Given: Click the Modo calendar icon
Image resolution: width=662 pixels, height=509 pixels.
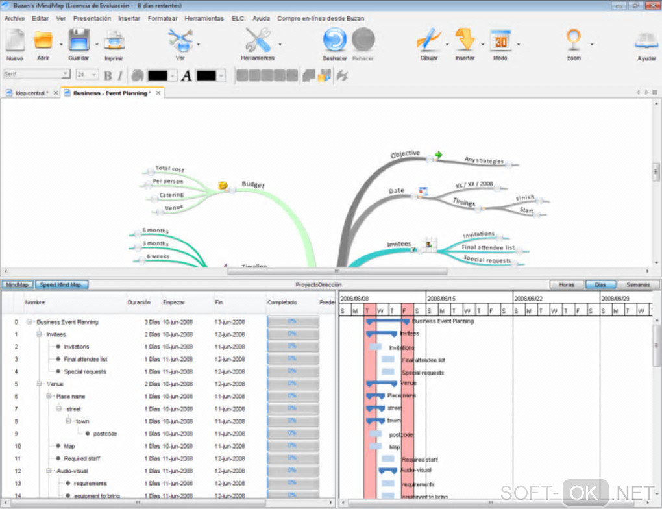Looking at the screenshot, I should coord(500,40).
